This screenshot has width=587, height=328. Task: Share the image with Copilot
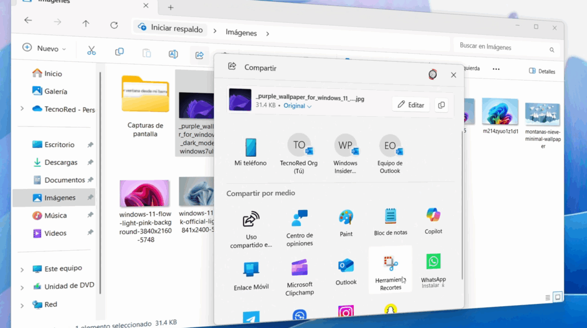[433, 221]
